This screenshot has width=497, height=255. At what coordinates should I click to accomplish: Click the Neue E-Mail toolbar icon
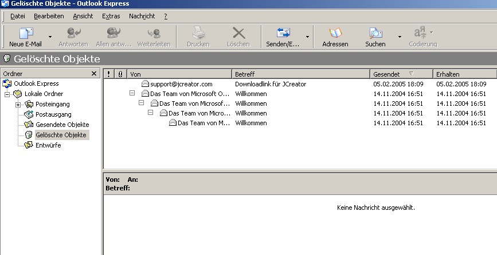(26, 33)
